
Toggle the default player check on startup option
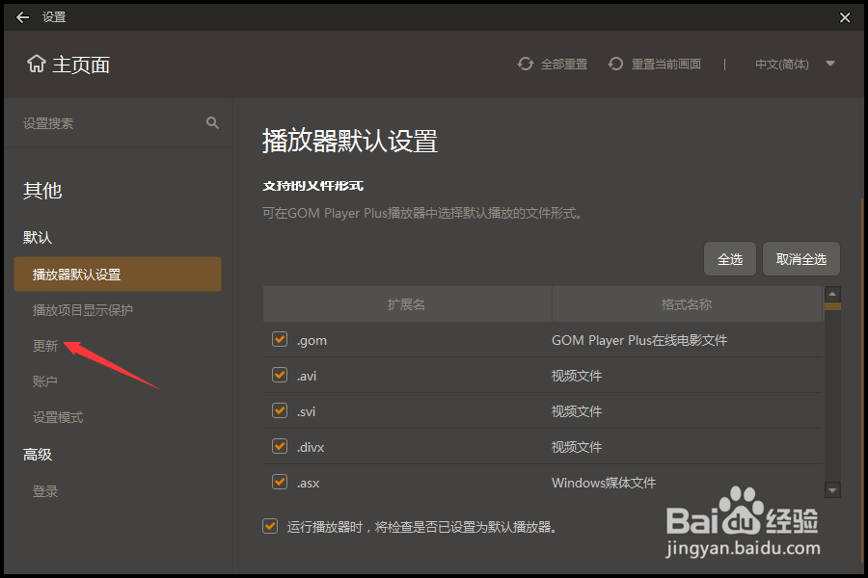coord(270,526)
